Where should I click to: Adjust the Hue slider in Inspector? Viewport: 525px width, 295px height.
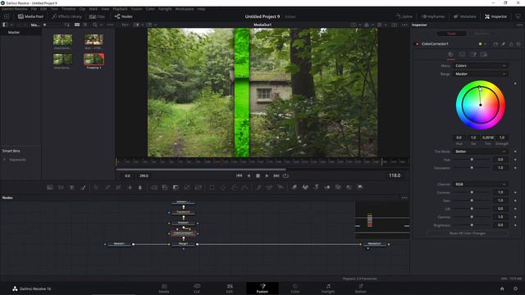(x=472, y=160)
